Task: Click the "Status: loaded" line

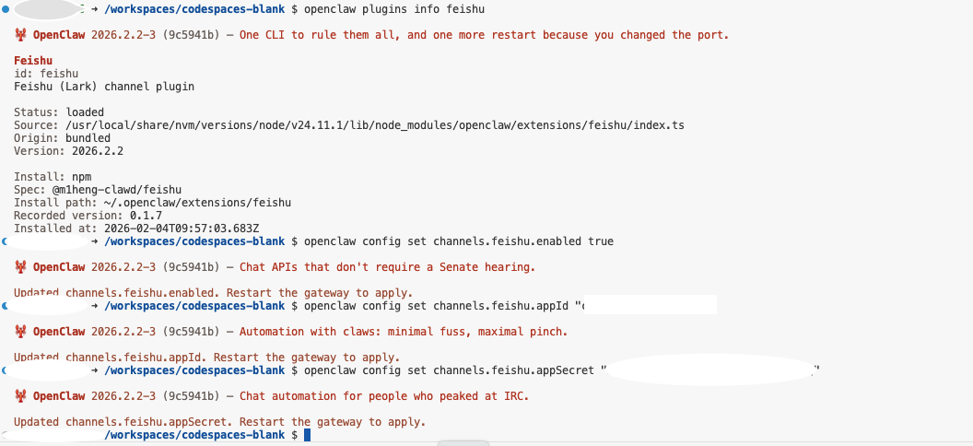Action: pyautogui.click(x=59, y=112)
